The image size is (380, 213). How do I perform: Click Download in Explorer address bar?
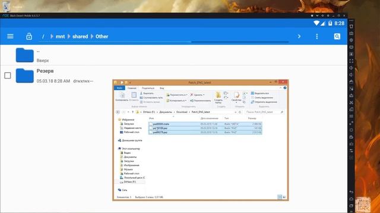(x=182, y=112)
